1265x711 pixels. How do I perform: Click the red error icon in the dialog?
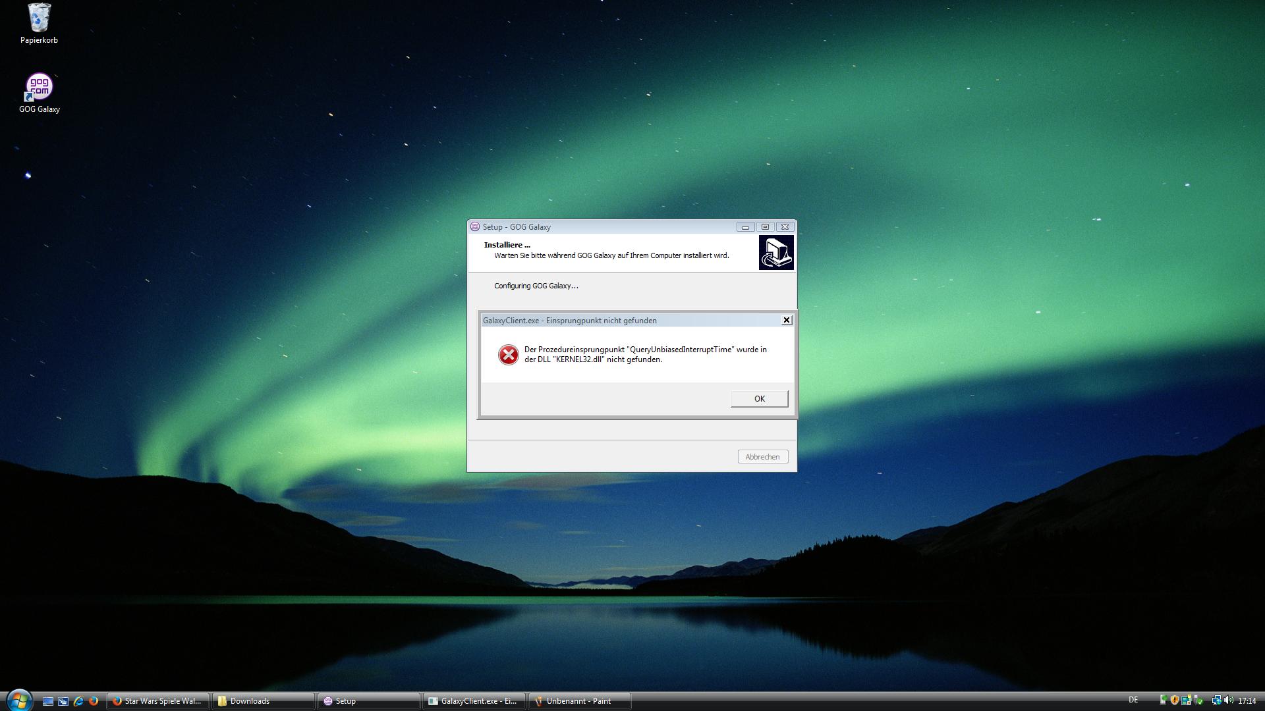508,355
